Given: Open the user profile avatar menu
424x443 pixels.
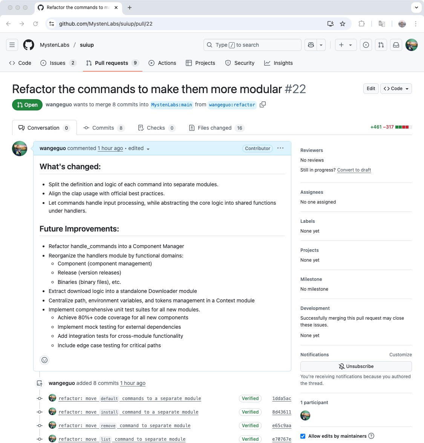Looking at the screenshot, I should pyautogui.click(x=412, y=45).
